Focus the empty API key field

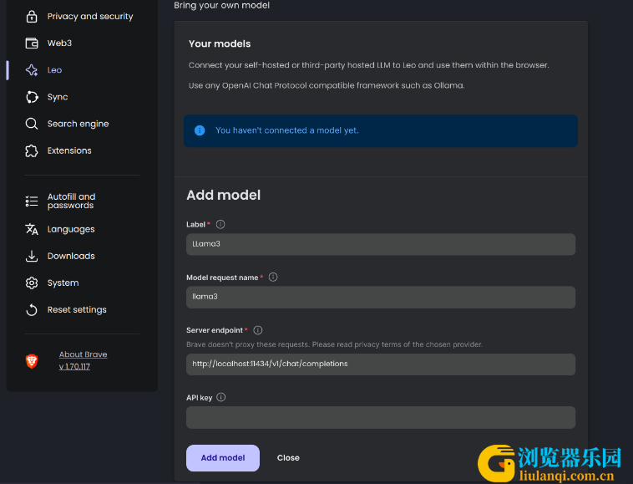(381, 417)
